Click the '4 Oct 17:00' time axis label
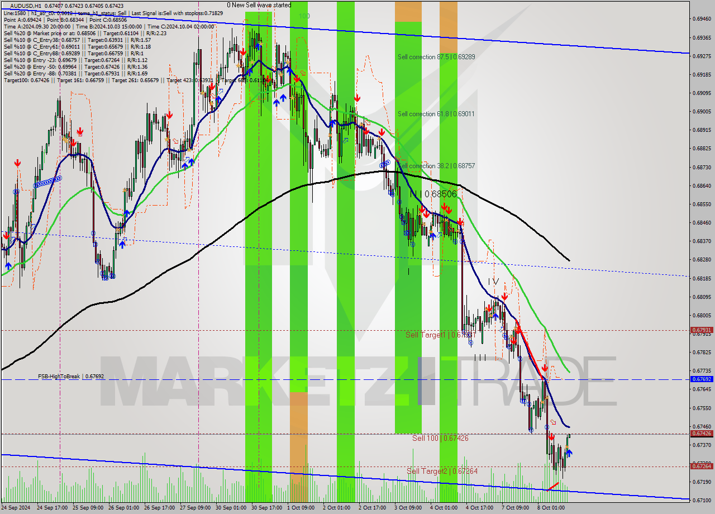The height and width of the screenshot is (514, 715). pos(480,508)
